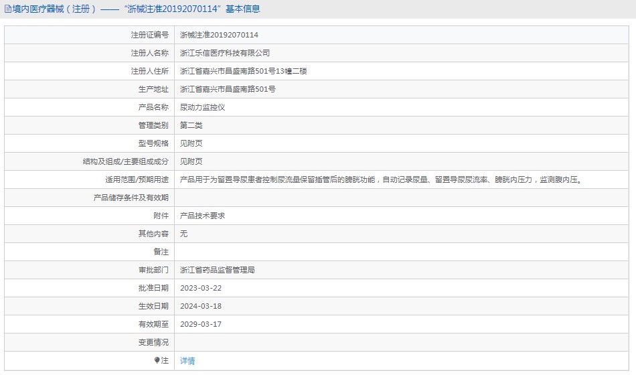
Task: Select 见附页 in the 型号规格 row
Action: pyautogui.click(x=191, y=143)
